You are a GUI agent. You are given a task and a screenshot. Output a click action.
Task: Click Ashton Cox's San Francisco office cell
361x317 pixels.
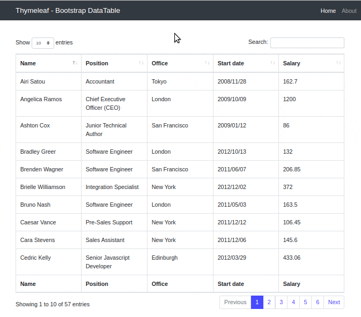(180, 130)
